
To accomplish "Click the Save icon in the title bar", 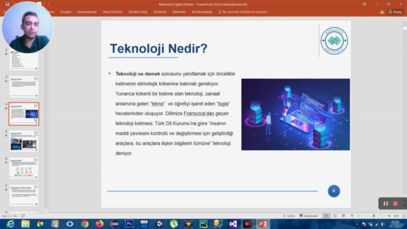I will [7, 4].
